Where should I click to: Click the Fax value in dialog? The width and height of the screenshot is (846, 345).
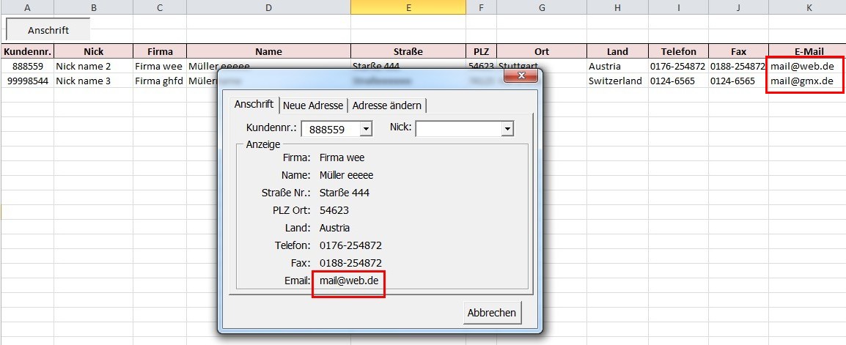click(x=350, y=263)
